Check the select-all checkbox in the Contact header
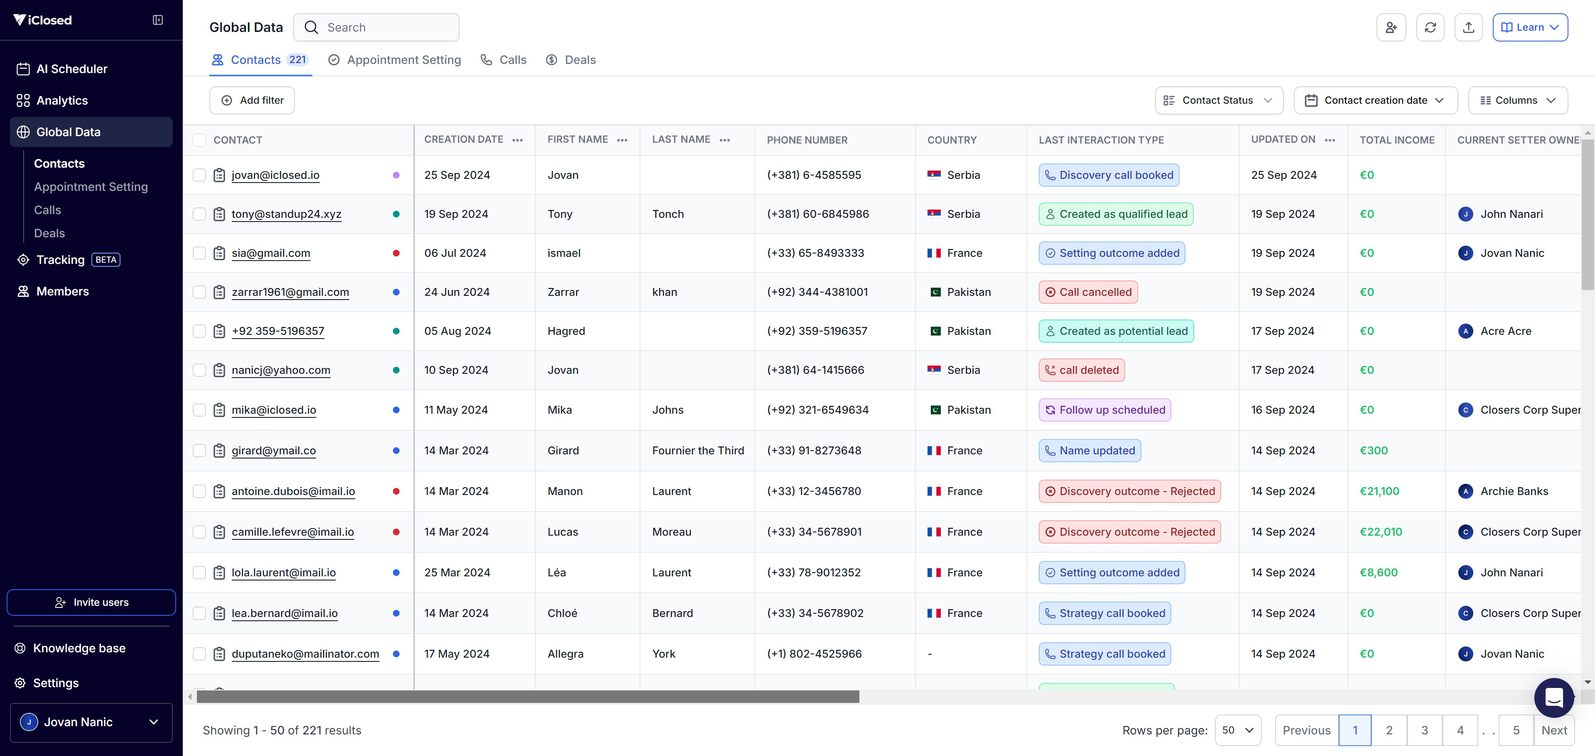This screenshot has height=756, width=1595. pos(199,140)
